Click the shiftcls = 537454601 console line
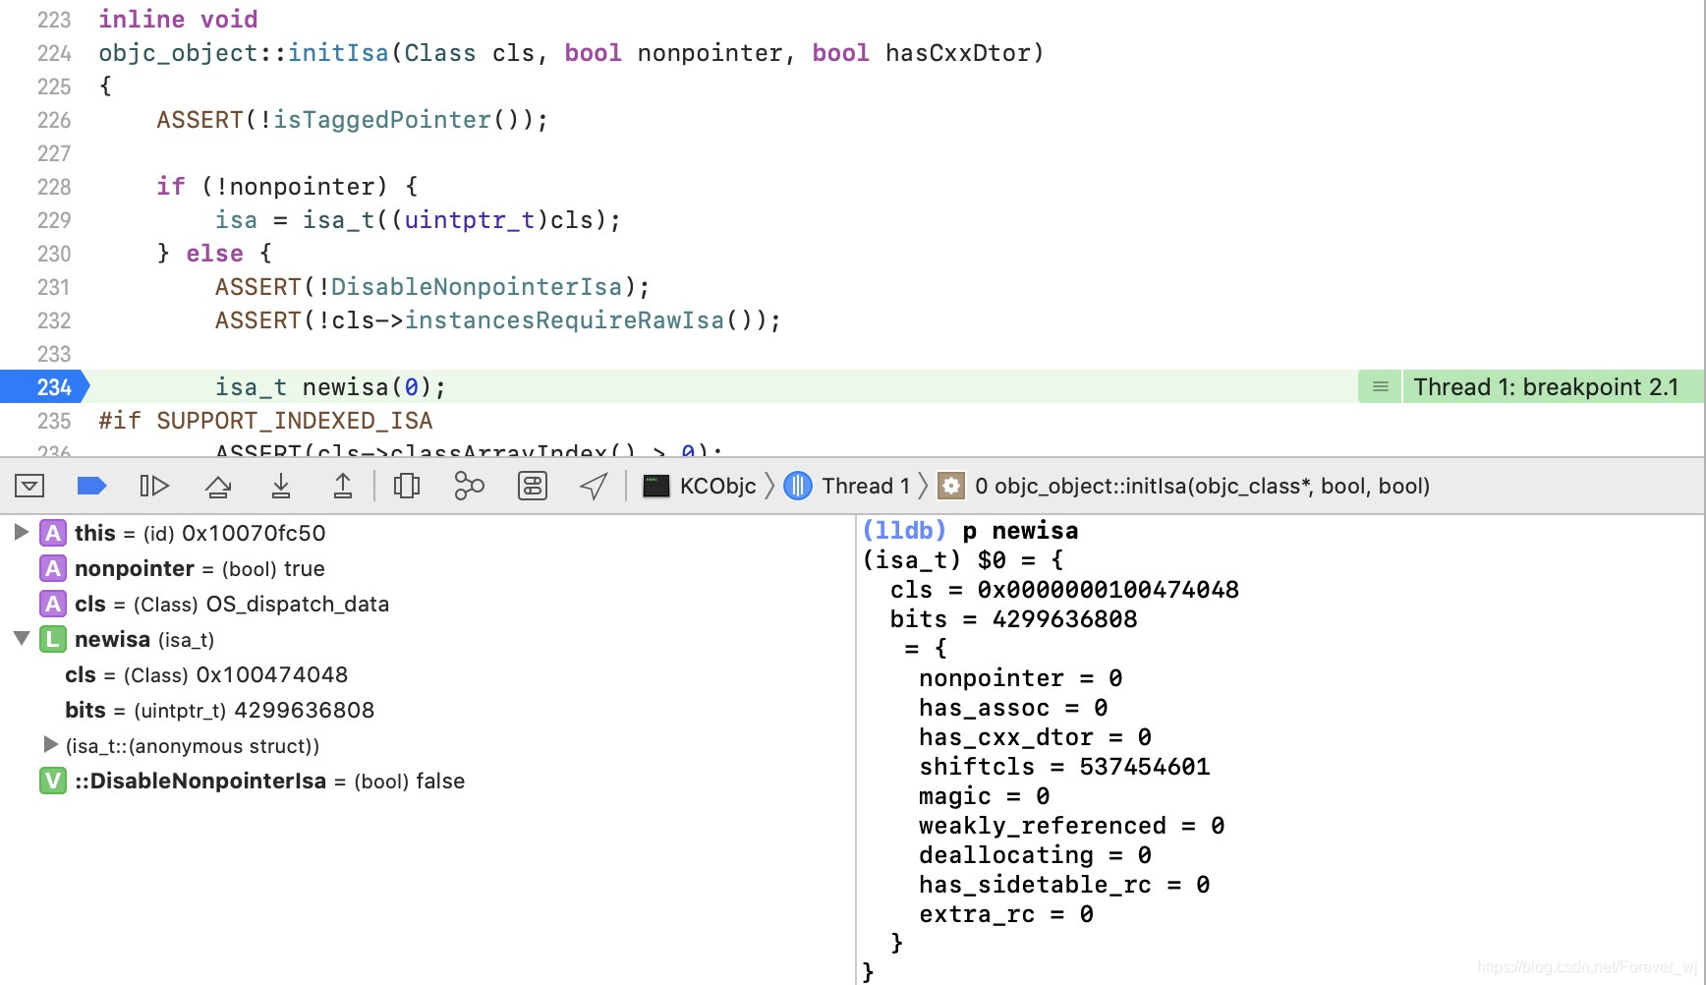Viewport: 1706px width, 985px height. pos(1064,767)
